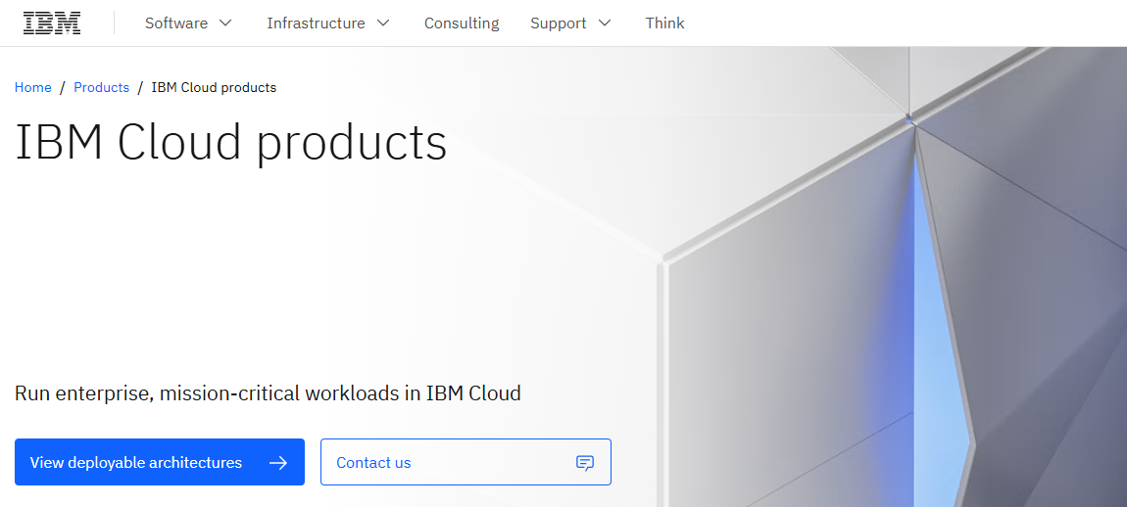Click the 'Run enterprise, mission-critical workloads' text
1127x507 pixels.
pyautogui.click(x=268, y=393)
